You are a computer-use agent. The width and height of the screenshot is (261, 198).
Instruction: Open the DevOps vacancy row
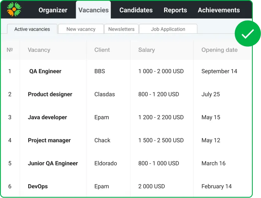pos(38,186)
